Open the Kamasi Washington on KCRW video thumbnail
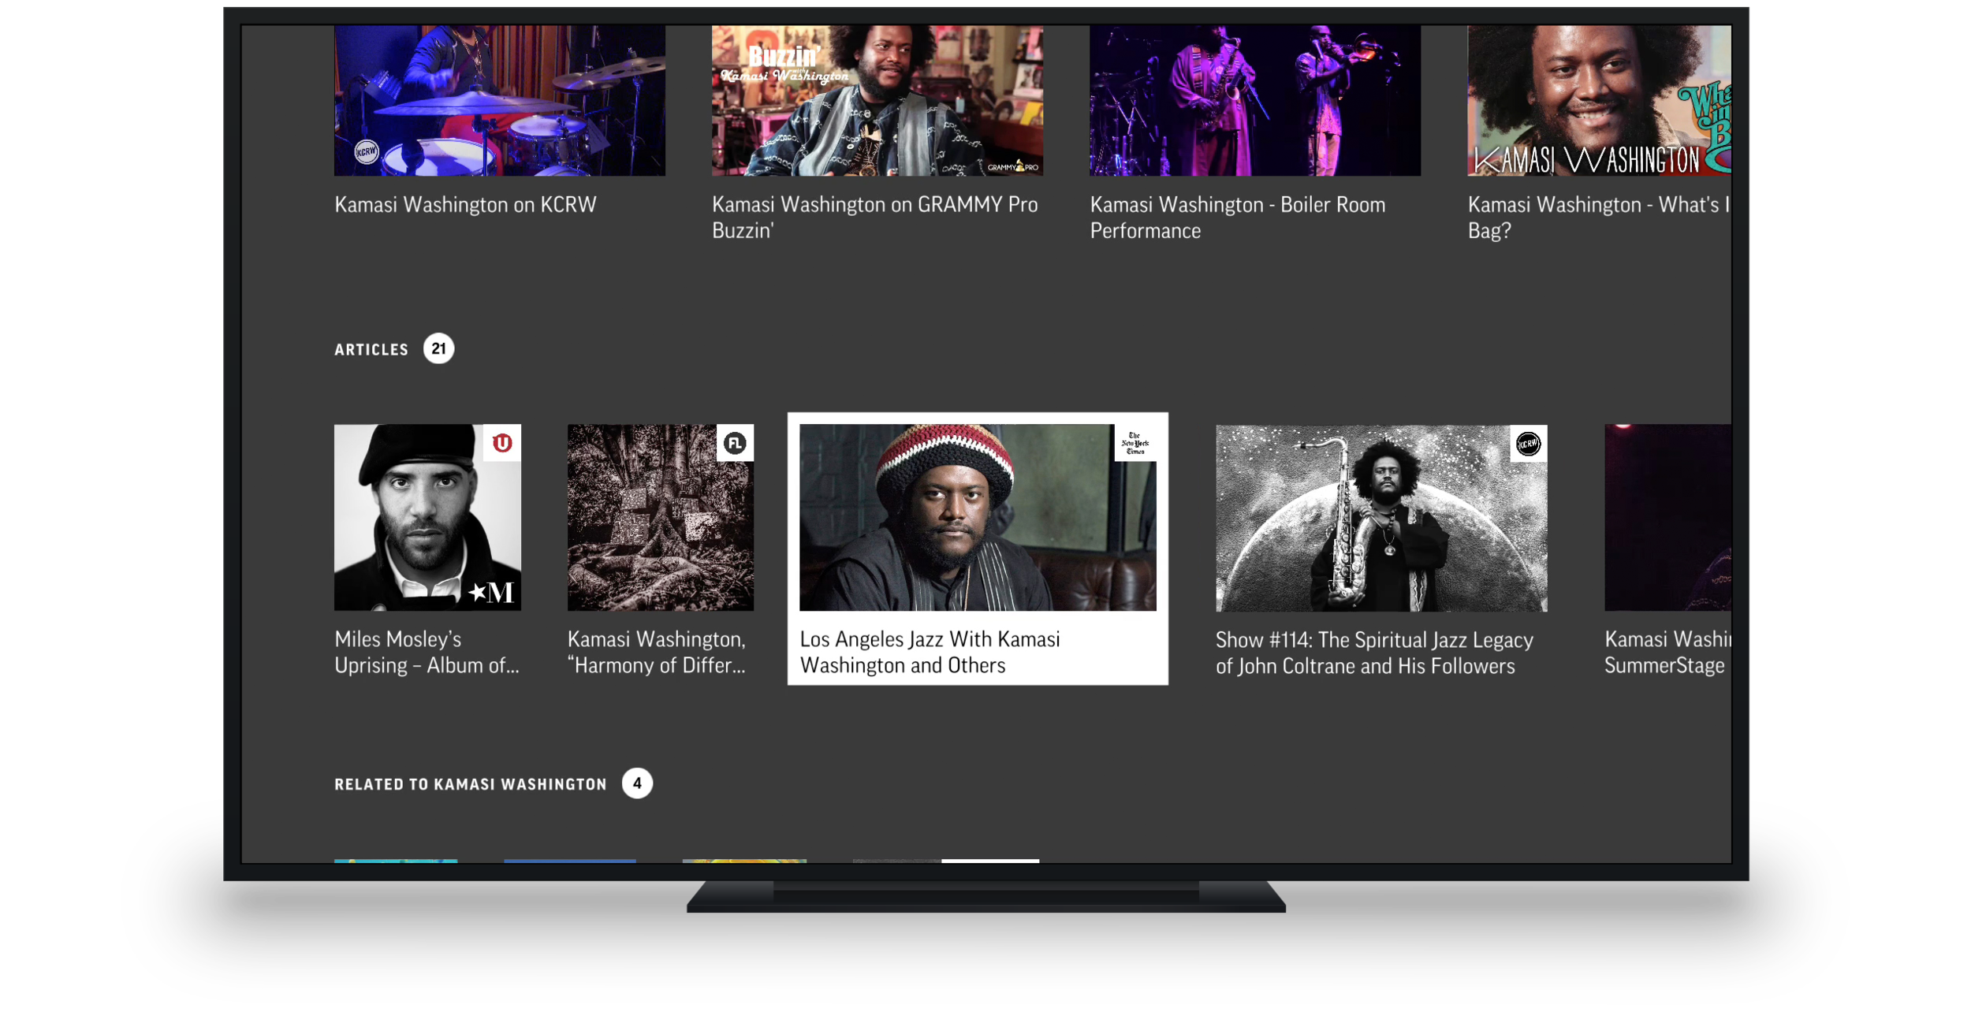 499,100
